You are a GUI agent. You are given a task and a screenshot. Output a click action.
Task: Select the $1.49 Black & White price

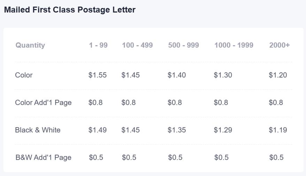click(x=98, y=130)
